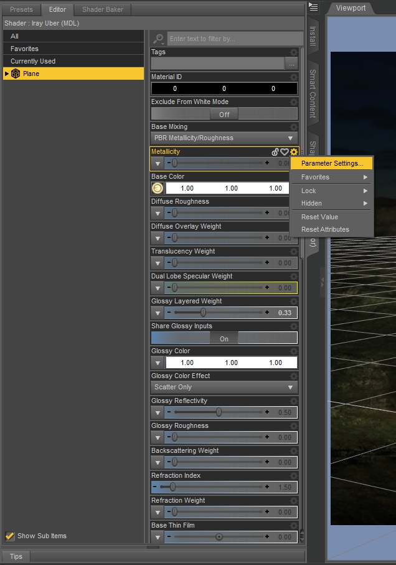Open Diffuse Roughness map dropdown arrow
Image resolution: width=396 pixels, height=565 pixels.
click(x=158, y=213)
